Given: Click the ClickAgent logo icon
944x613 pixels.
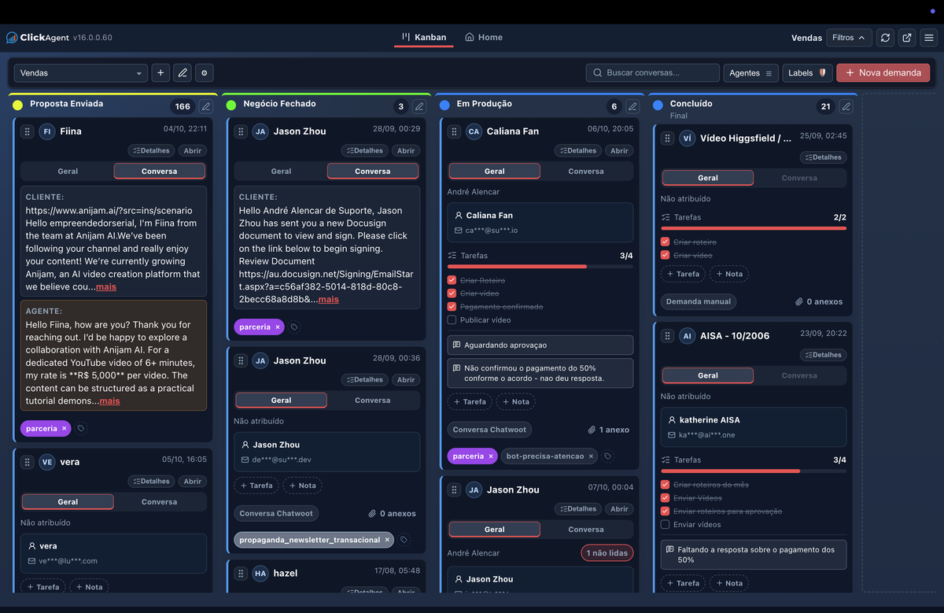Looking at the screenshot, I should (x=12, y=37).
